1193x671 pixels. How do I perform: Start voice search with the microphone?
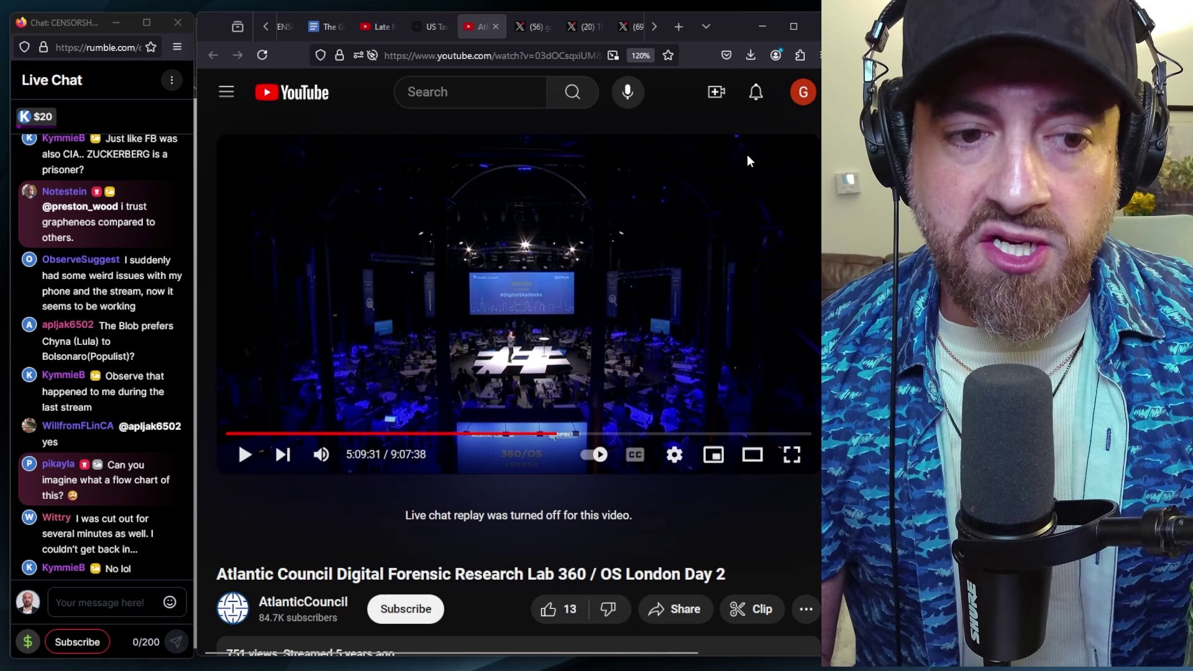[628, 92]
